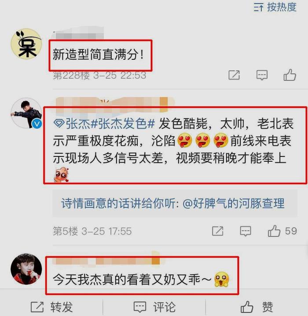This screenshot has width=308, height=316.
Task: Open the #张杰发色# hashtag
Action: (x=122, y=123)
